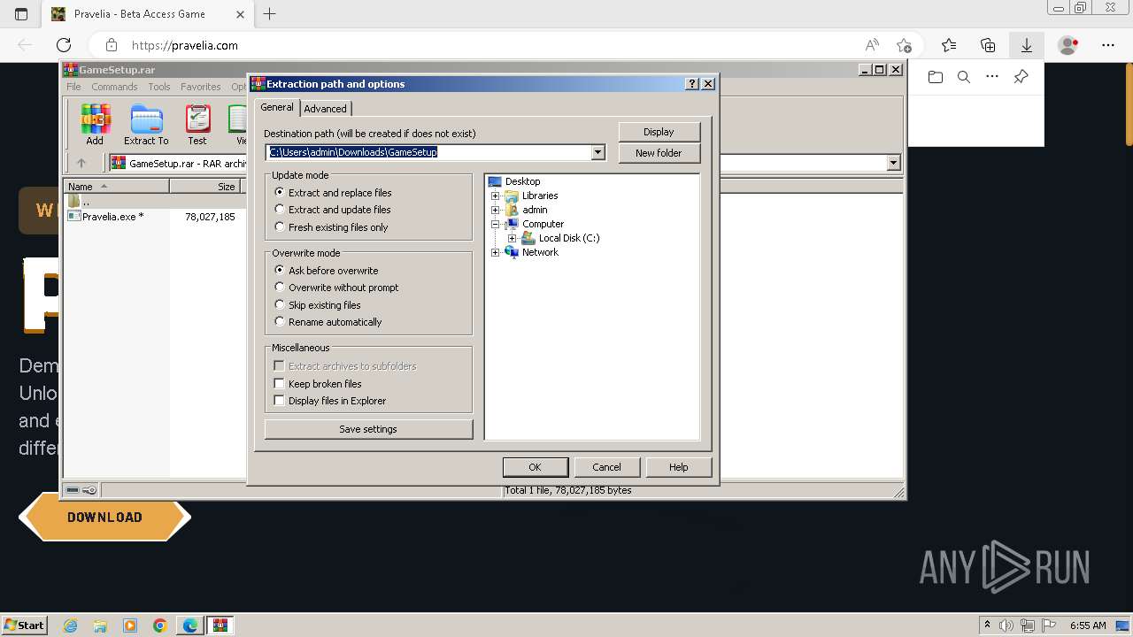1133x637 pixels.
Task: Expand admin node in folder tree
Action: tap(496, 210)
